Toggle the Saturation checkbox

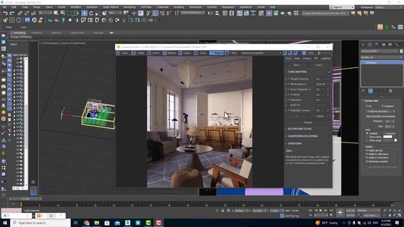tap(288, 100)
